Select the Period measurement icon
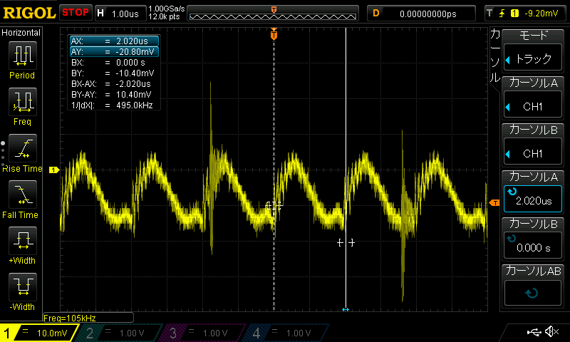Screen dimensions: 570x342 pos(22,56)
